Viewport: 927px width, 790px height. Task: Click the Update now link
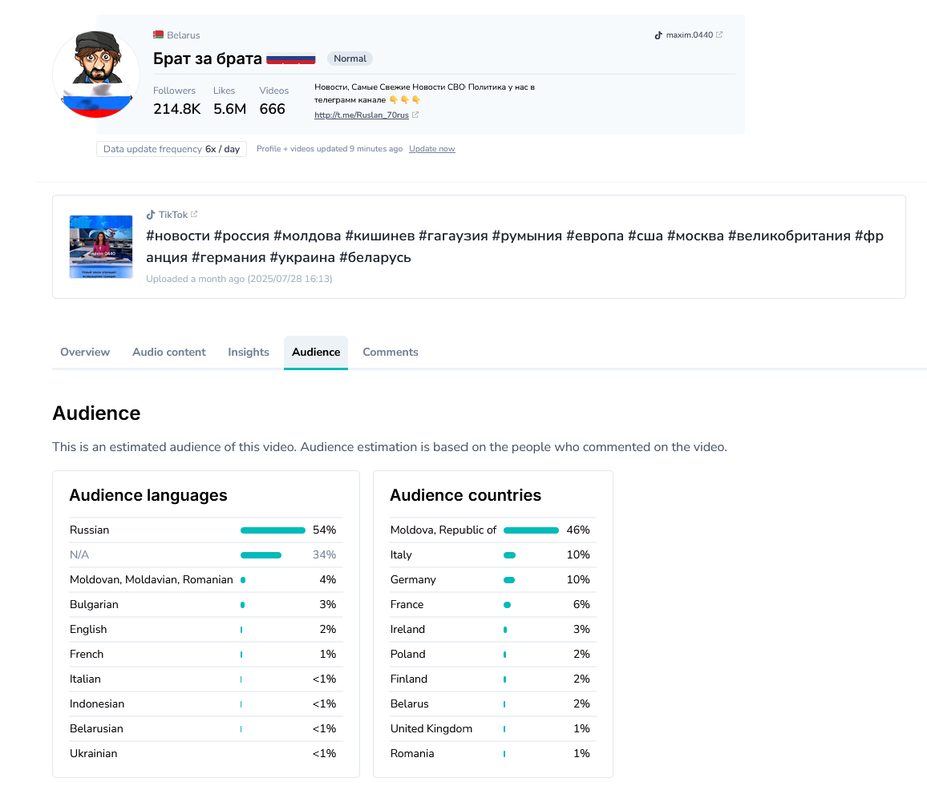coord(431,149)
